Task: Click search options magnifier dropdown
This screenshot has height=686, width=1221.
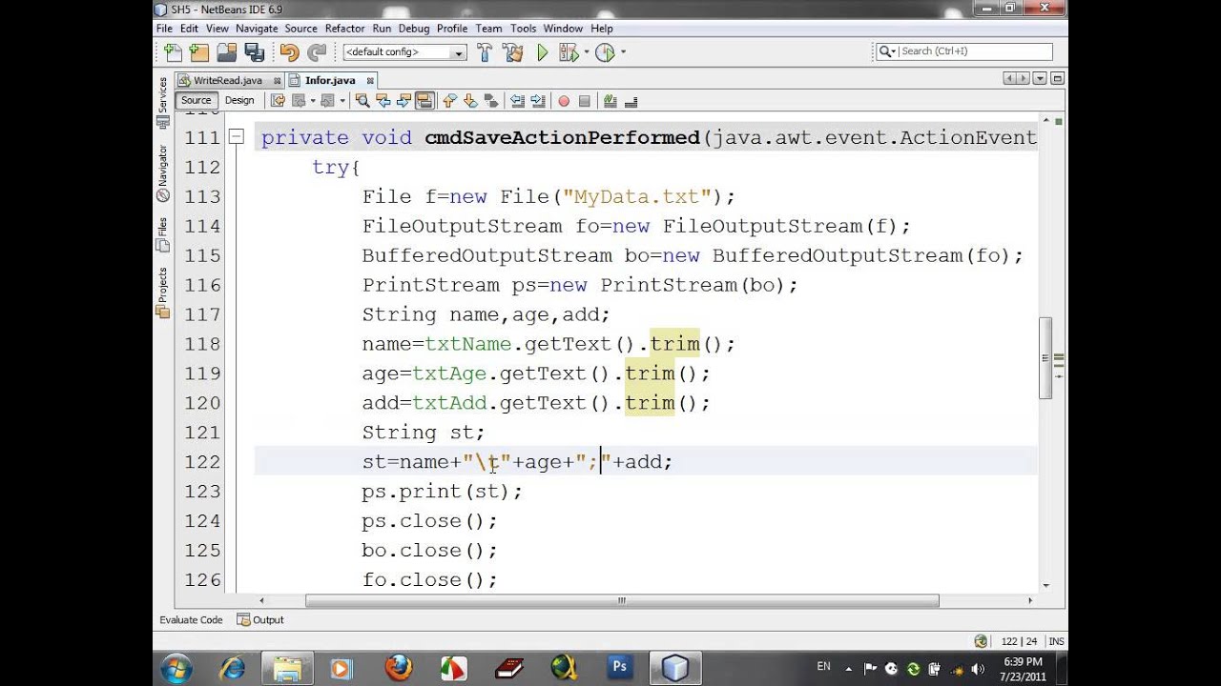Action: pos(886,51)
